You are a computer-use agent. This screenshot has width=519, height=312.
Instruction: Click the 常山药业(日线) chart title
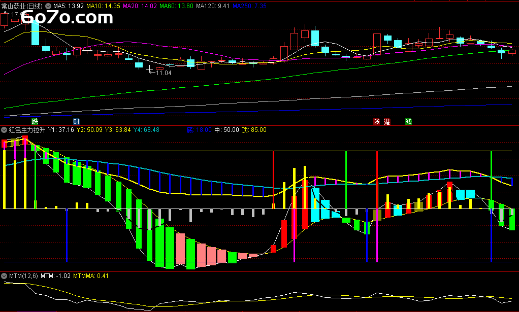pos(22,6)
